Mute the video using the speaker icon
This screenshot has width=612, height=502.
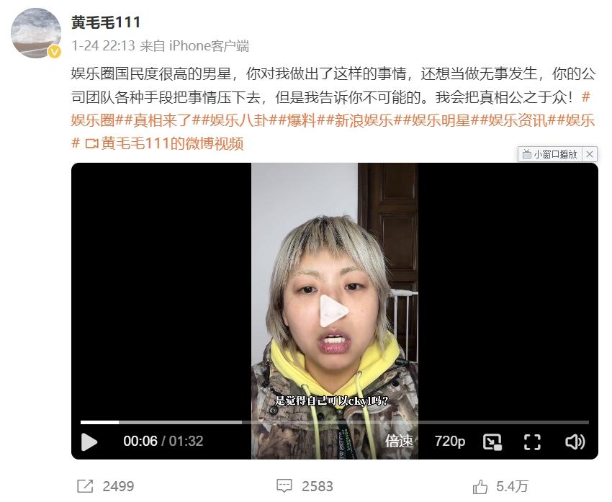[575, 442]
